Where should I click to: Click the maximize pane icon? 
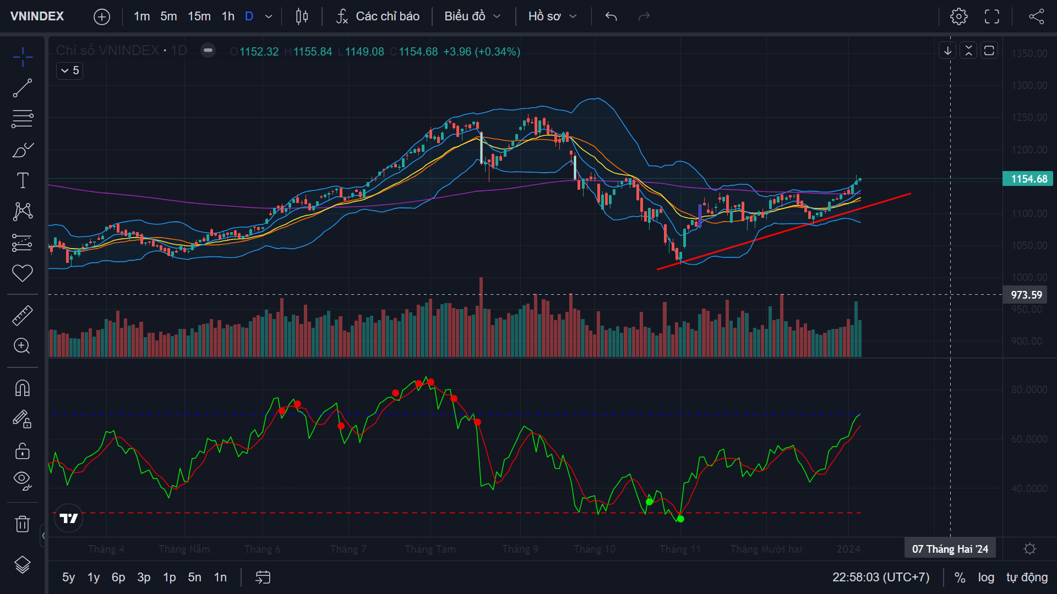coord(989,51)
